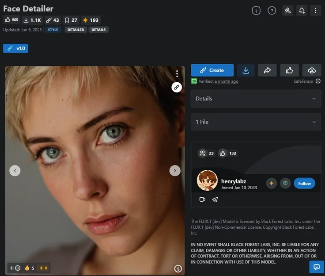The height and width of the screenshot is (276, 325).
Task: Open the three-dot menu in the header
Action: (x=315, y=11)
